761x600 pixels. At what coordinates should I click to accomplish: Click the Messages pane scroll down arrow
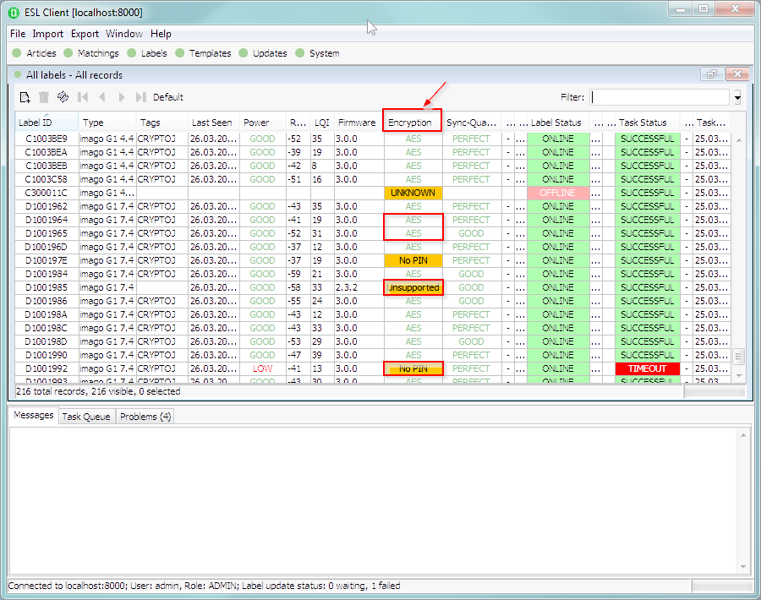(743, 567)
